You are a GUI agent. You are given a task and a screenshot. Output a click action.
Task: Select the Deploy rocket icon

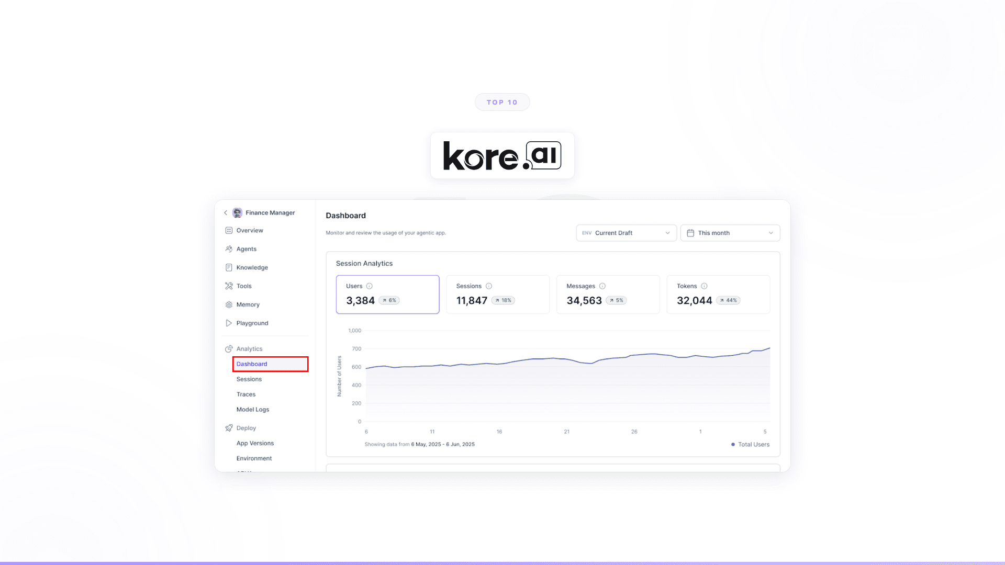click(229, 428)
